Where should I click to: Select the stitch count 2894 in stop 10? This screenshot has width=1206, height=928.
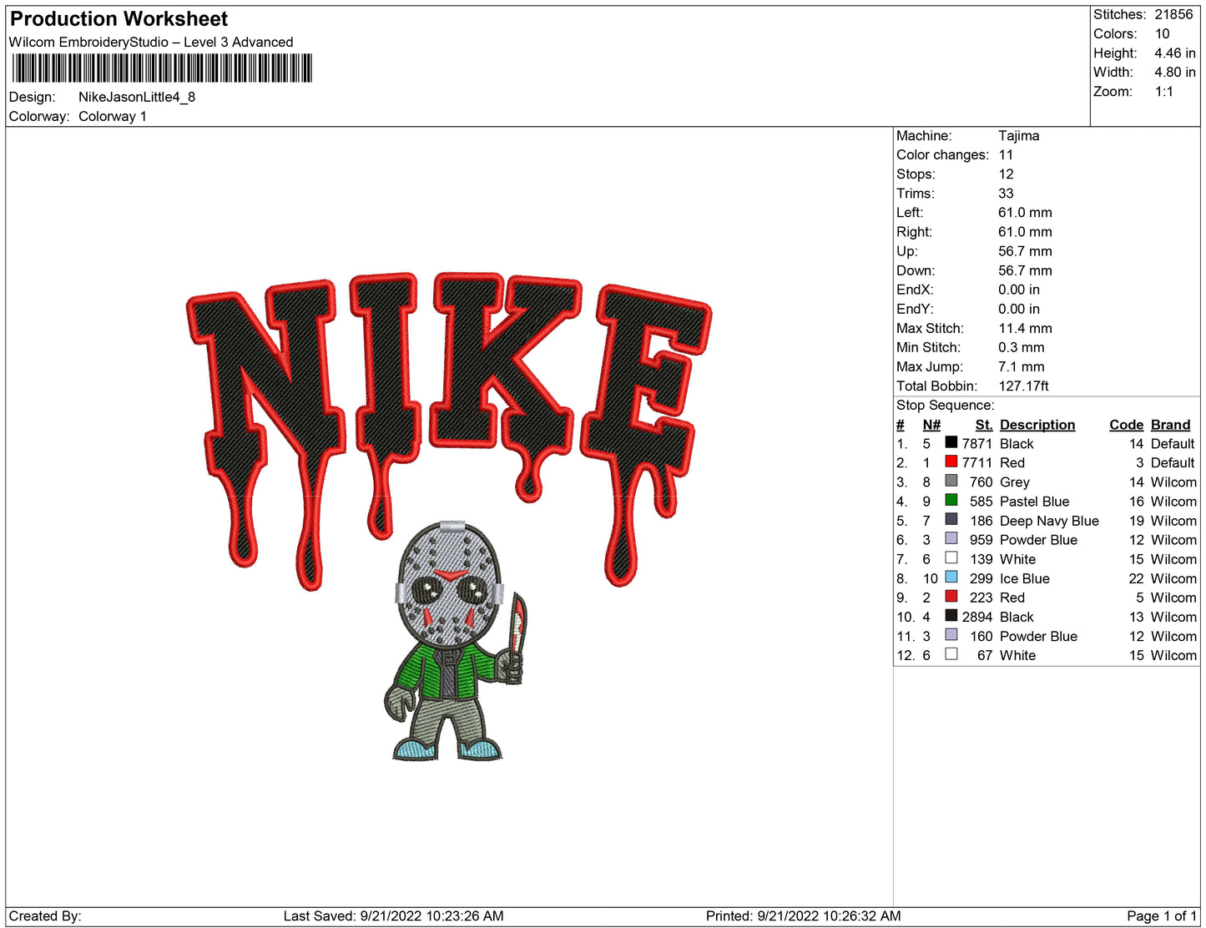(x=976, y=617)
